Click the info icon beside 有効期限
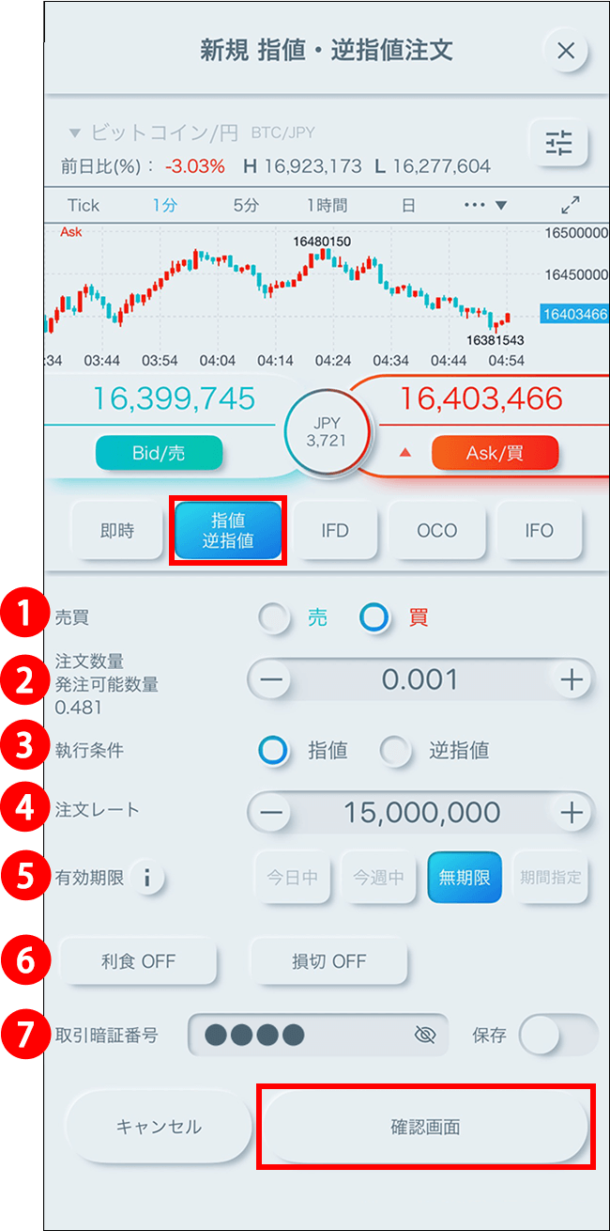 point(147,879)
